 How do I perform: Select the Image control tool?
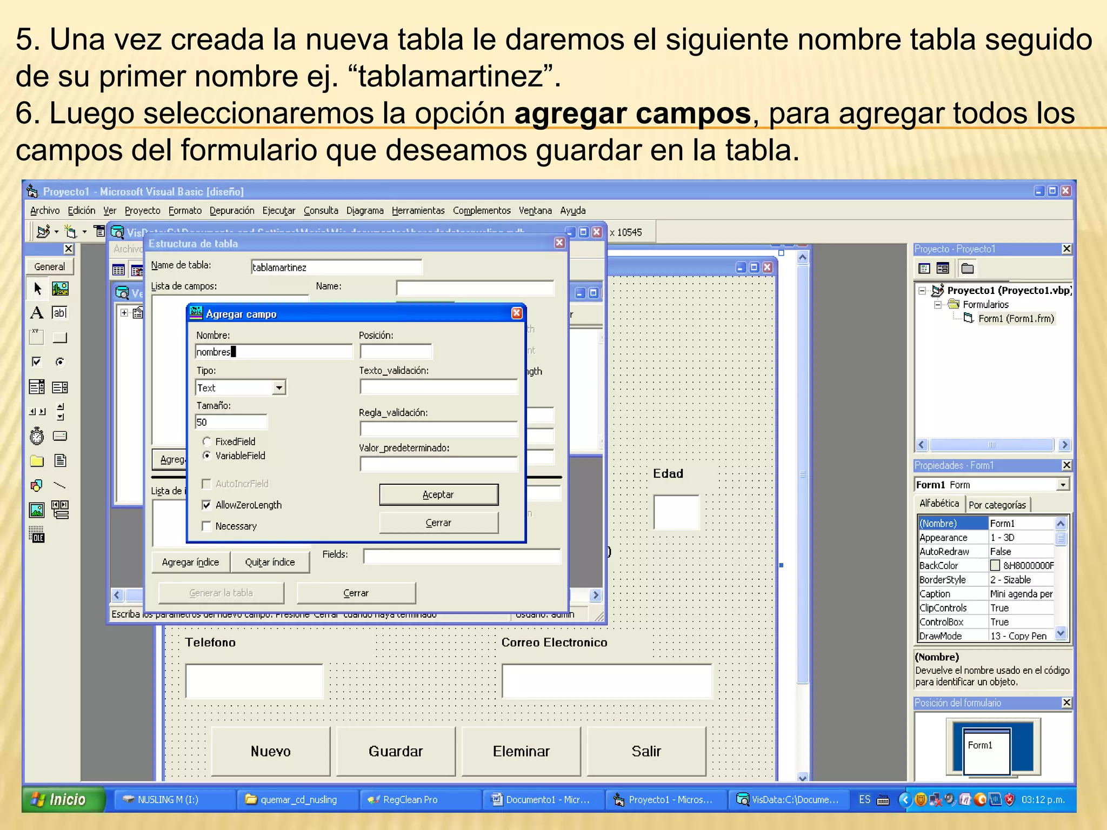pyautogui.click(x=37, y=510)
